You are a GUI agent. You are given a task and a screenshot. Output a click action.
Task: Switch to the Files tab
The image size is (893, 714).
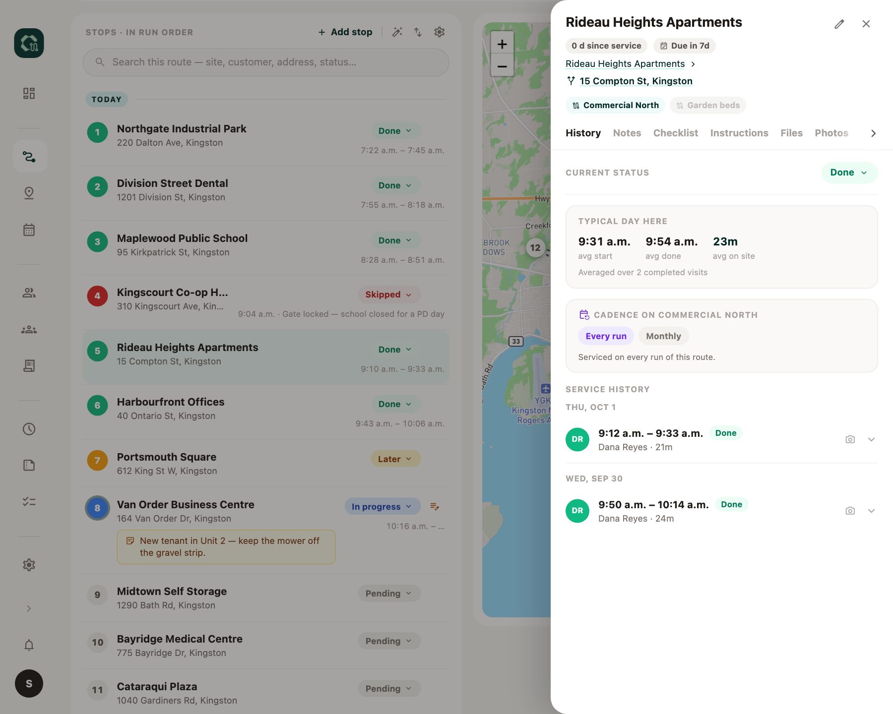[791, 133]
